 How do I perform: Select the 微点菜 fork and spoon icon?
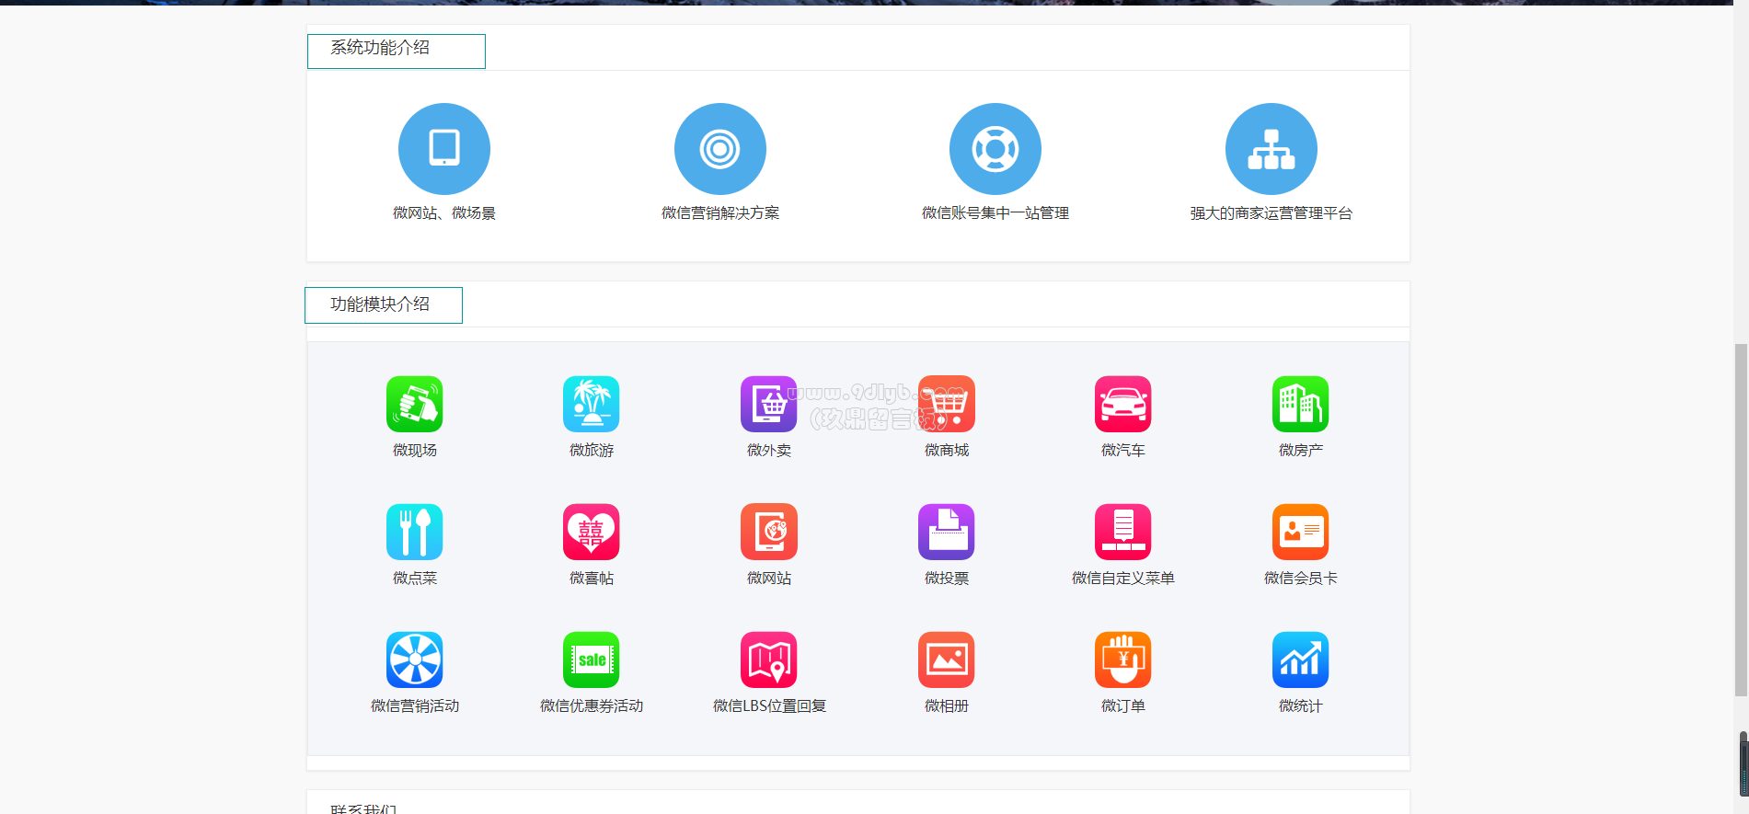coord(414,532)
